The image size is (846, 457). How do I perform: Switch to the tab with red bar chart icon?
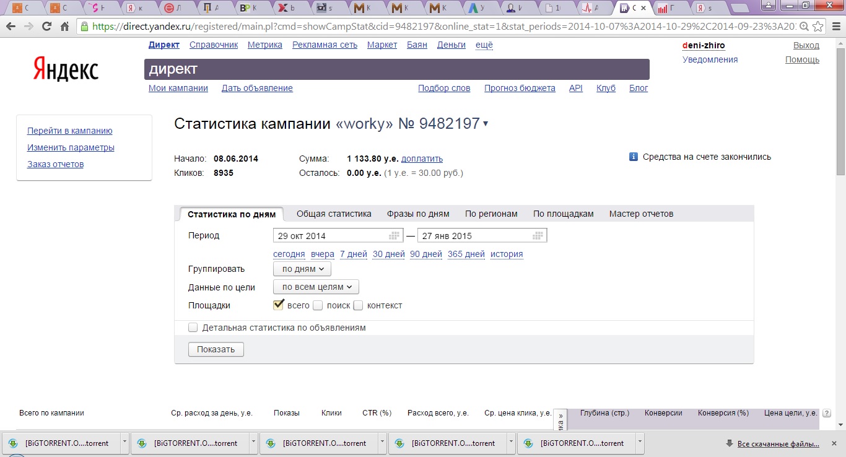[669, 8]
